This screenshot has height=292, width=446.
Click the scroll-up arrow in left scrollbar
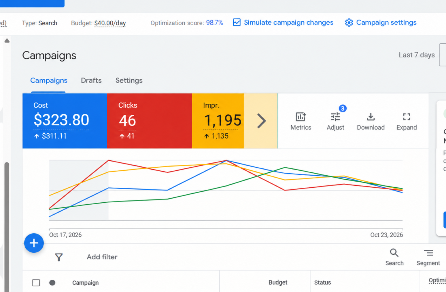point(7,41)
